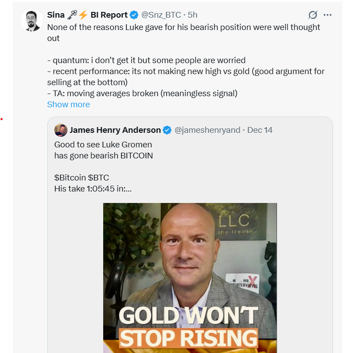Click the key emoji in Sina's name

point(72,15)
